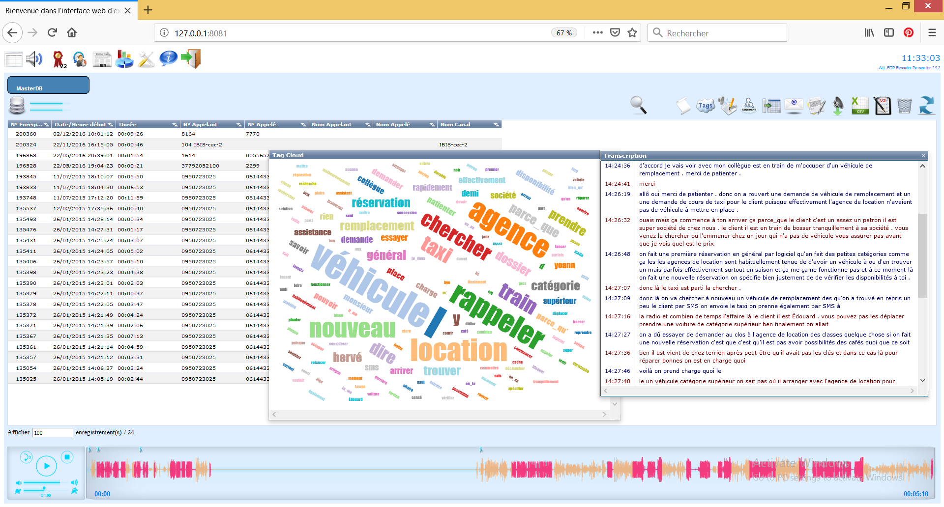Select recording row 200360
The height and width of the screenshot is (507, 944).
click(x=255, y=134)
